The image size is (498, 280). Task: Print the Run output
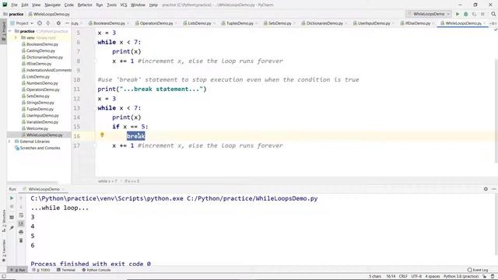(x=21, y=232)
